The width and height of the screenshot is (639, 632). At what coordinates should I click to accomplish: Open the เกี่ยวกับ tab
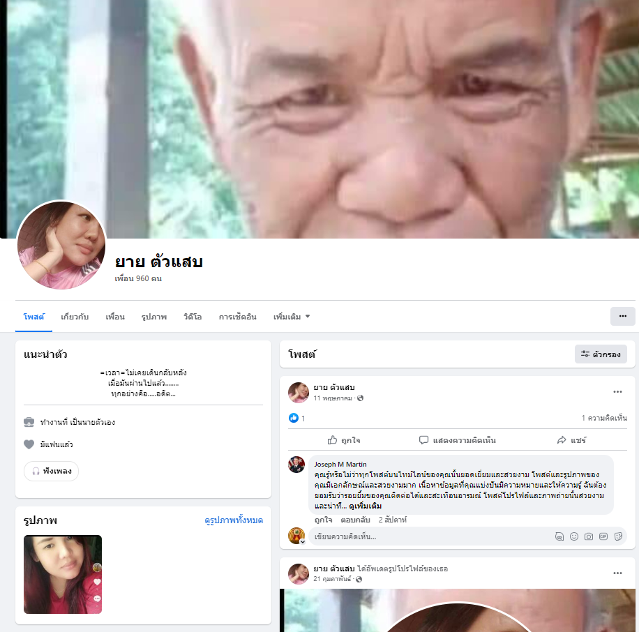(75, 317)
